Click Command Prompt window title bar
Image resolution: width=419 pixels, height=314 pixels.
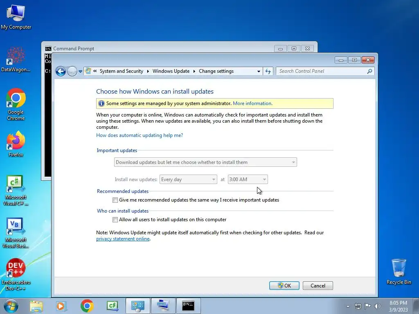(x=160, y=49)
